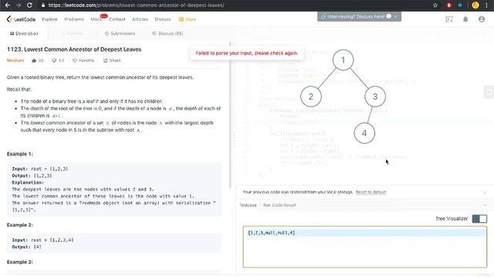Screen dimensions: 494x277
Task: Switch to the Discuss (85) tab
Action: pyautogui.click(x=167, y=33)
